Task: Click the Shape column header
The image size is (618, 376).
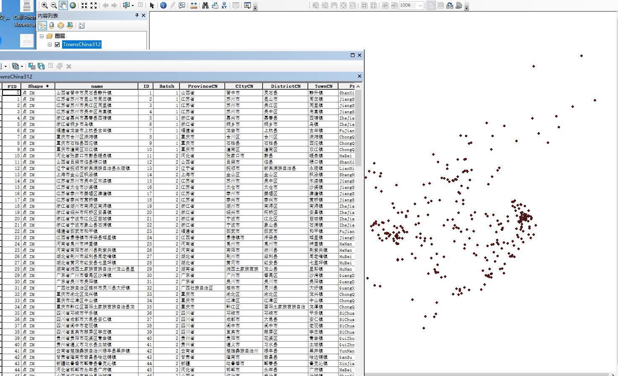Action: [38, 86]
